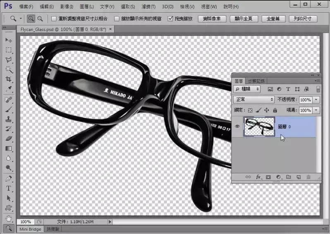Open the 正常 blend mode dropdown
Image resolution: width=330 pixels, height=234 pixels.
coord(254,100)
